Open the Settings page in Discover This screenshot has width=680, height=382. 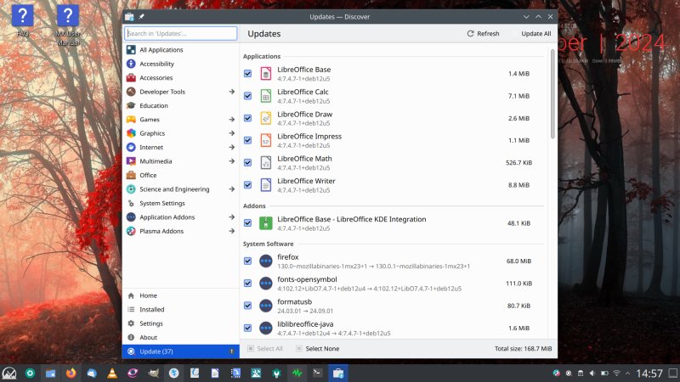(x=150, y=323)
